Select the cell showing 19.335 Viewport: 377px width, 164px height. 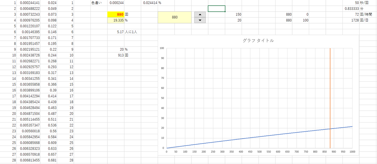coord(116,20)
